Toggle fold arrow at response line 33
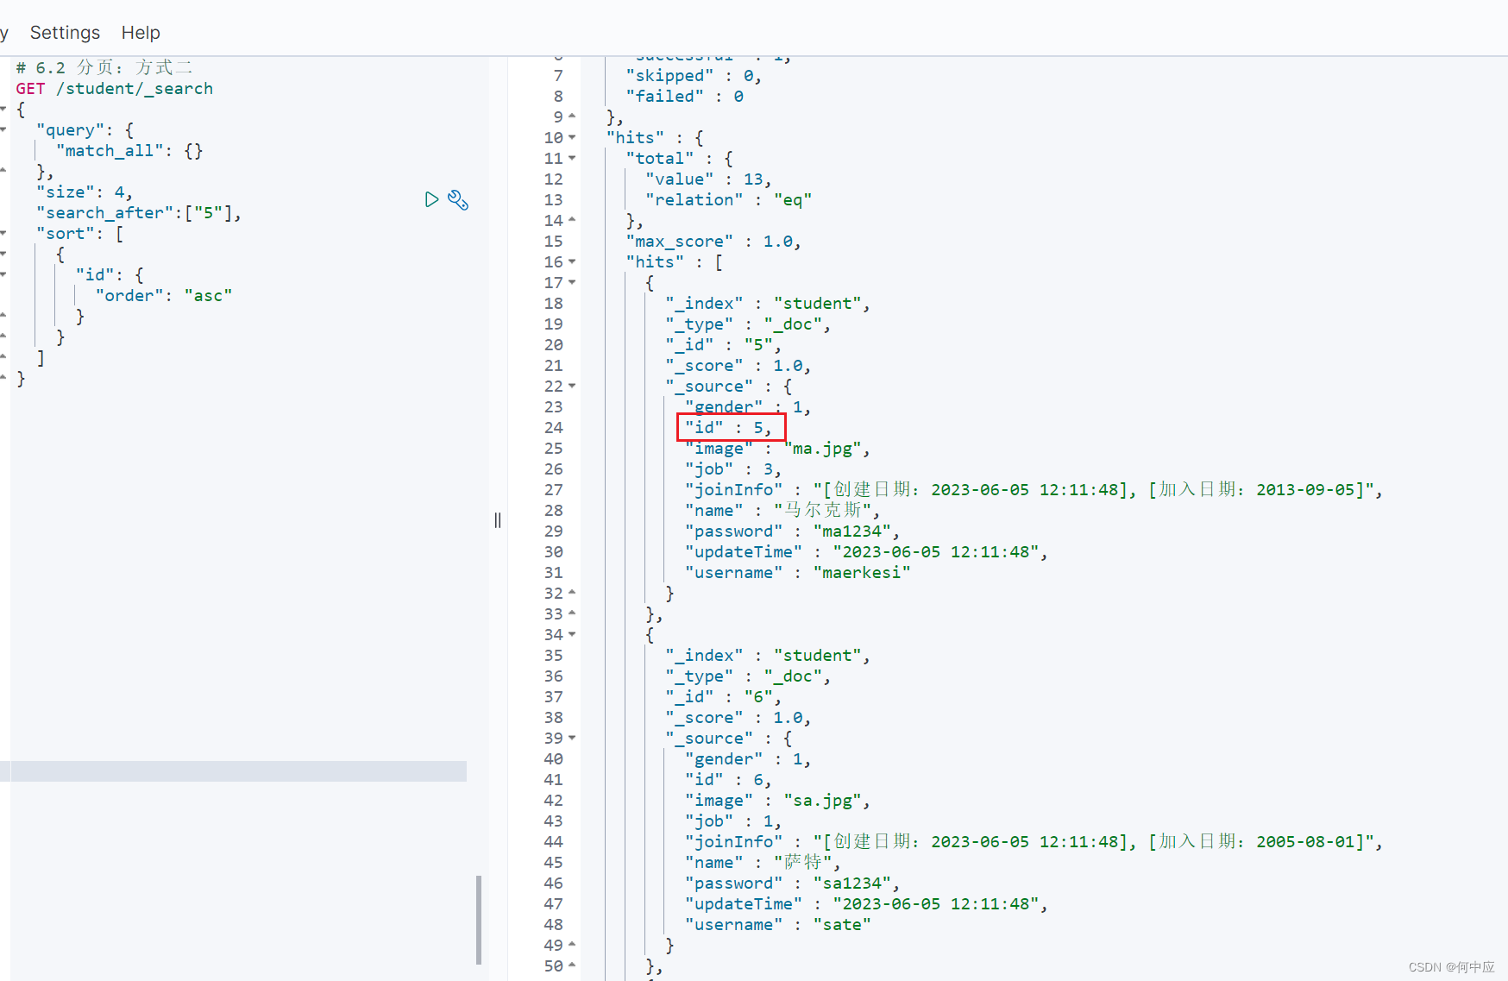Screen dimensions: 1508x981 tap(572, 613)
